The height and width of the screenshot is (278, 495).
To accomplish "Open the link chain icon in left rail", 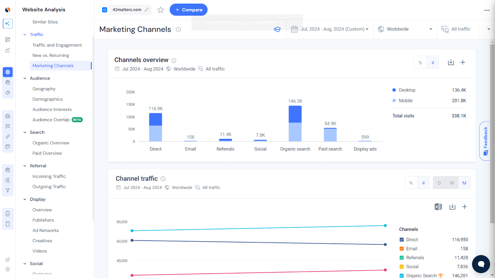I will [8, 136].
